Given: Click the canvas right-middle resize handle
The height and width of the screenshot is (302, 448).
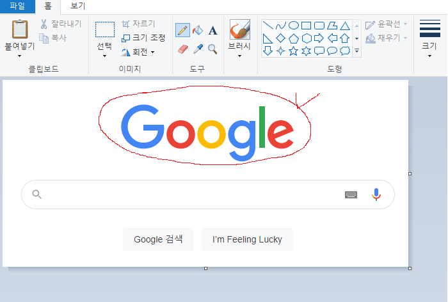Looking at the screenshot, I should tap(410, 174).
